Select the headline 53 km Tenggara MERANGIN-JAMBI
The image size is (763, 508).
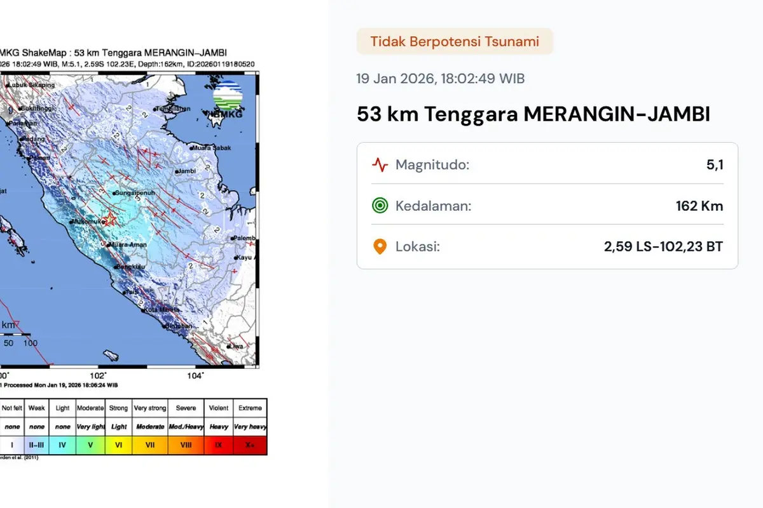(x=533, y=114)
